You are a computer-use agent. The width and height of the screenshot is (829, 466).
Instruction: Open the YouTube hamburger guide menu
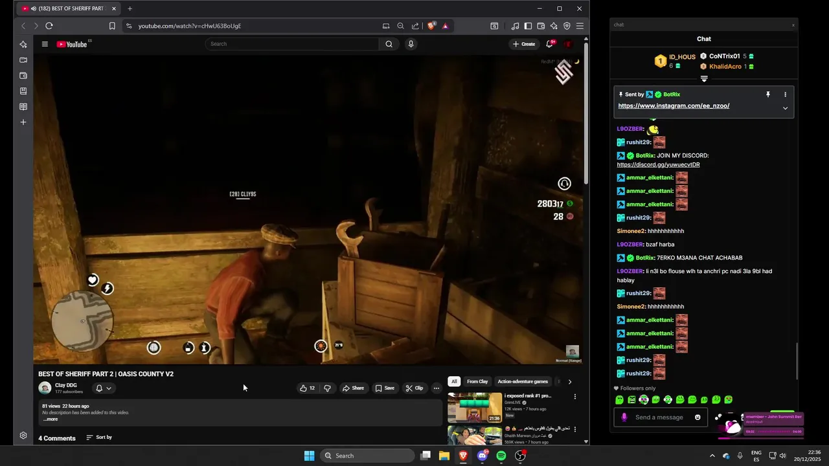click(x=45, y=44)
